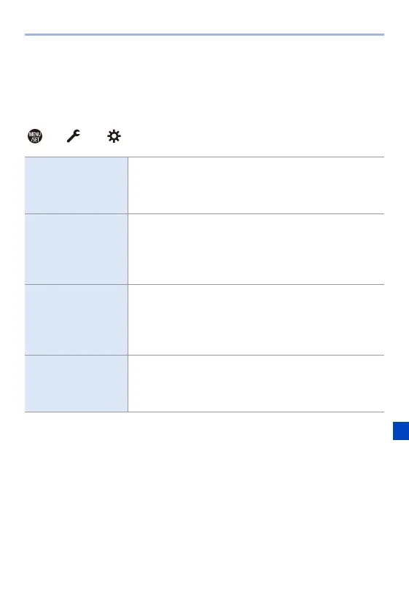Click the third white description cell
Viewport: 409px width, 612px height.
click(x=256, y=320)
